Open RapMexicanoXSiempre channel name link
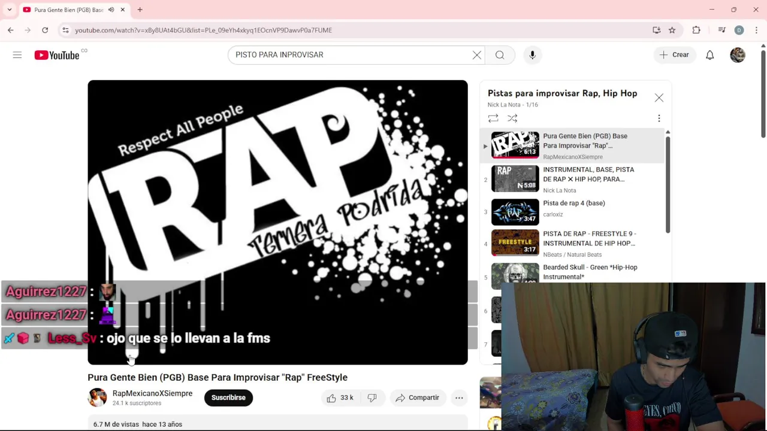767x431 pixels. pos(152,394)
